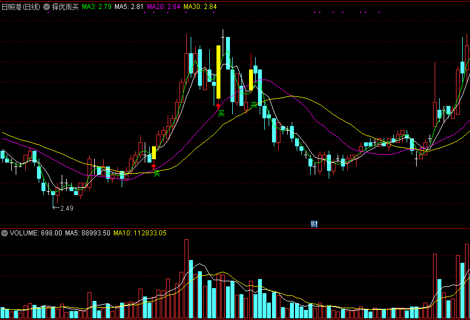Click the 2.49 lowest price label
The width and height of the screenshot is (470, 320).
click(67, 208)
